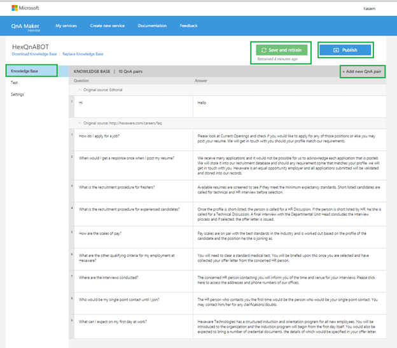Select 'Where are the interviews conducted?' question
The width and height of the screenshot is (397, 348).
coord(134,281)
